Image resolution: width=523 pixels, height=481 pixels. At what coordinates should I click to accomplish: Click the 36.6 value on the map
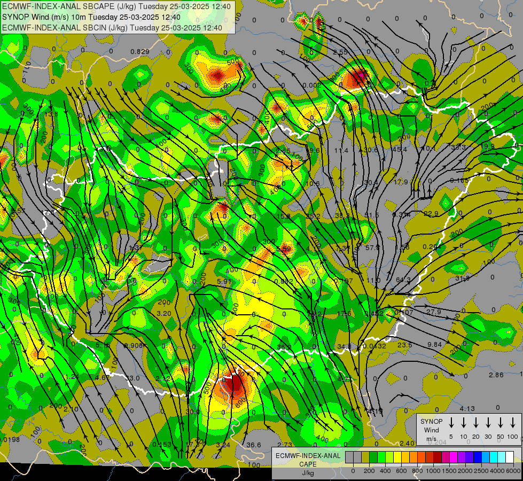point(254,445)
